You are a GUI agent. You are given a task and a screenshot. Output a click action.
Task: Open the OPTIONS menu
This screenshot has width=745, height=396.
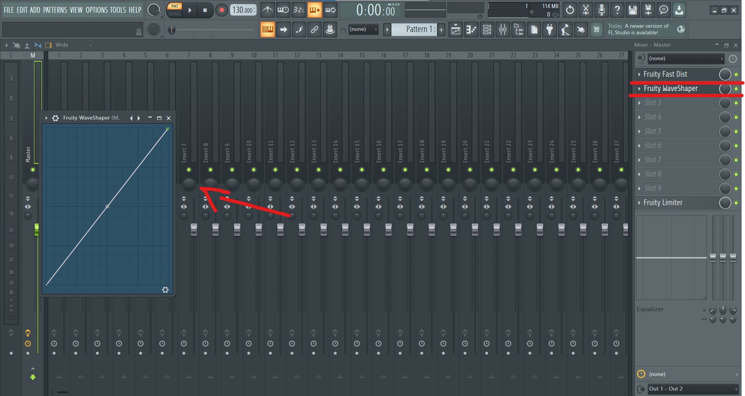pos(97,10)
